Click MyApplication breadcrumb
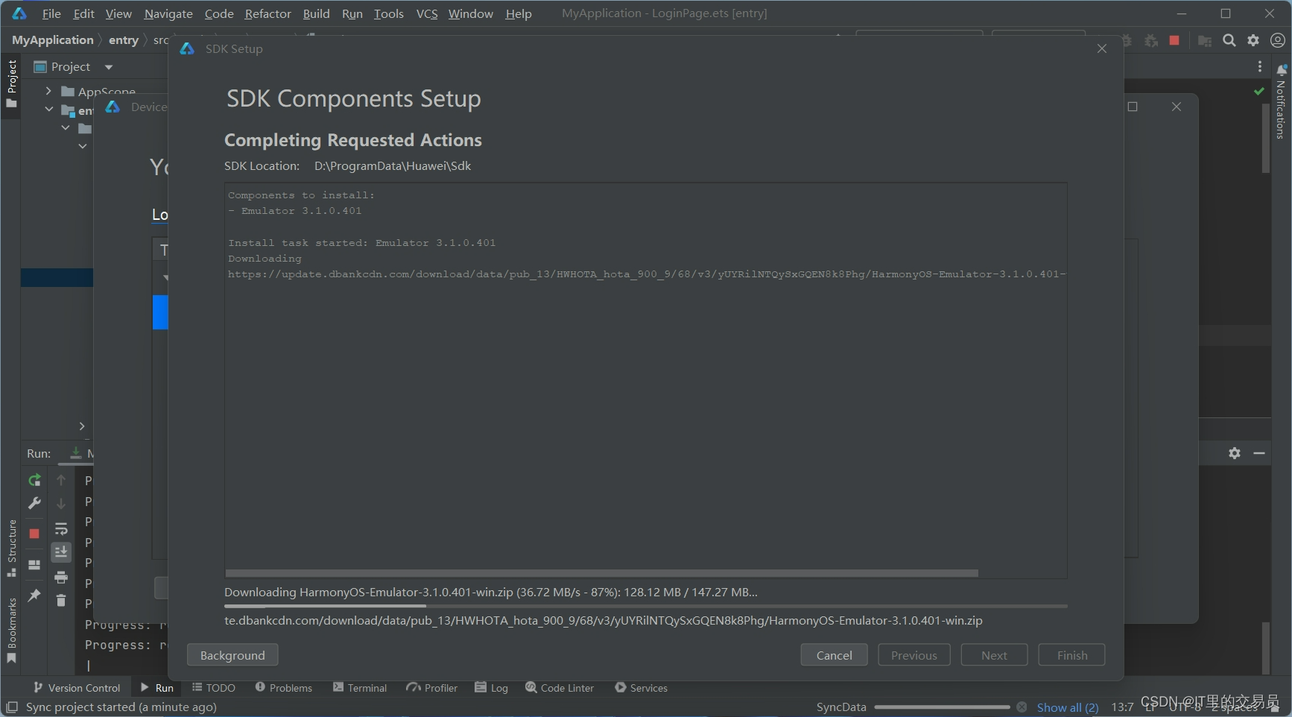The height and width of the screenshot is (717, 1292). coord(53,40)
